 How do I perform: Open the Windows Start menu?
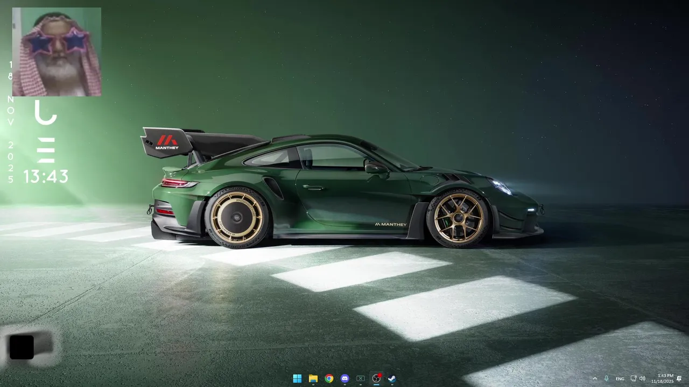coord(297,378)
